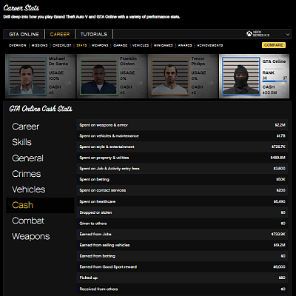The image size is (296, 296).
Task: Select Vehicles in the stats sidebar
Action: (29, 189)
